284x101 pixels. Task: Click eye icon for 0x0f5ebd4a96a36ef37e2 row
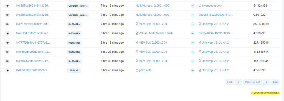point(7,52)
